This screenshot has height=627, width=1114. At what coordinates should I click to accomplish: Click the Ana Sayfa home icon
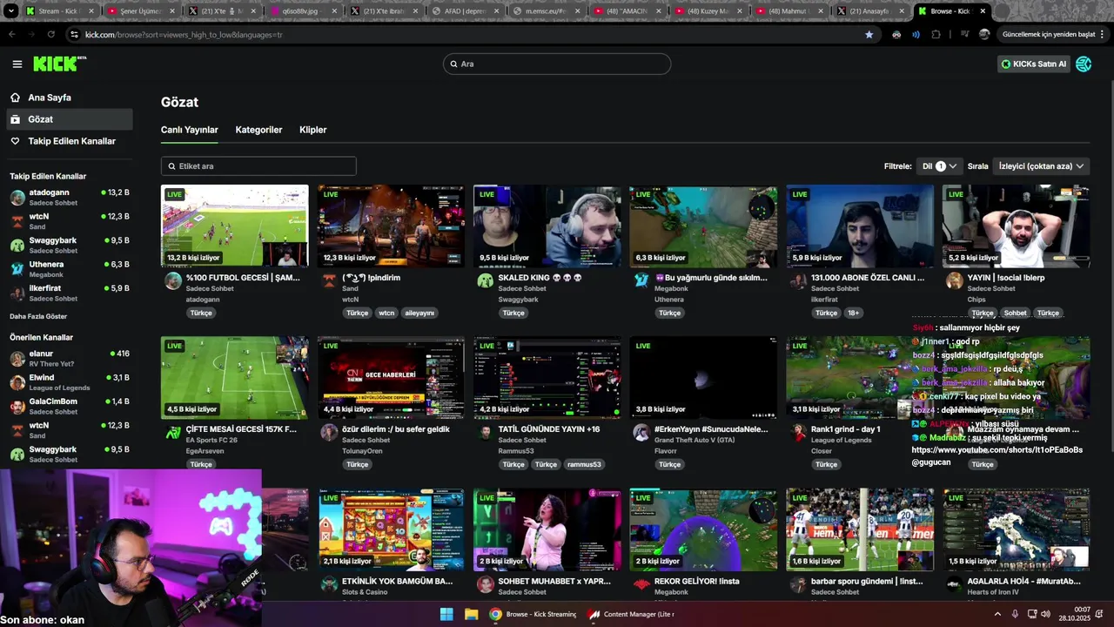16,98
